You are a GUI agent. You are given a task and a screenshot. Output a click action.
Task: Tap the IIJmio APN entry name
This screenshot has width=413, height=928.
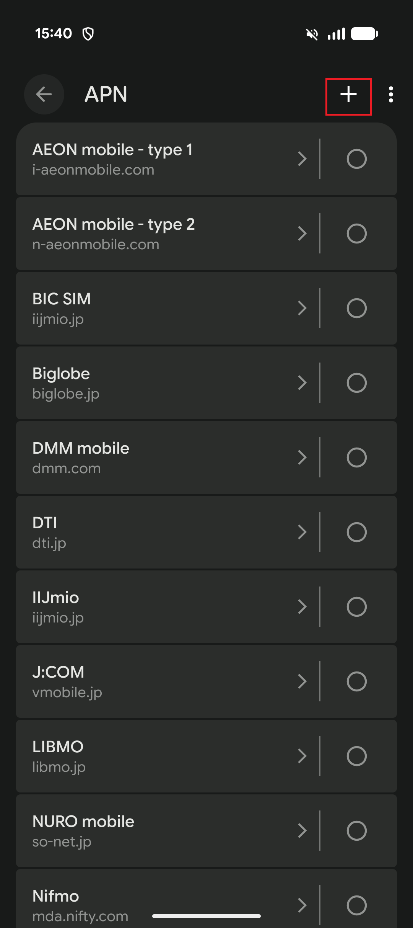pos(56,598)
